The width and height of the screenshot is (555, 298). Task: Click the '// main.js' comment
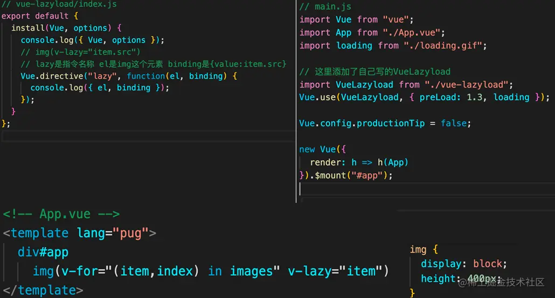tap(325, 6)
